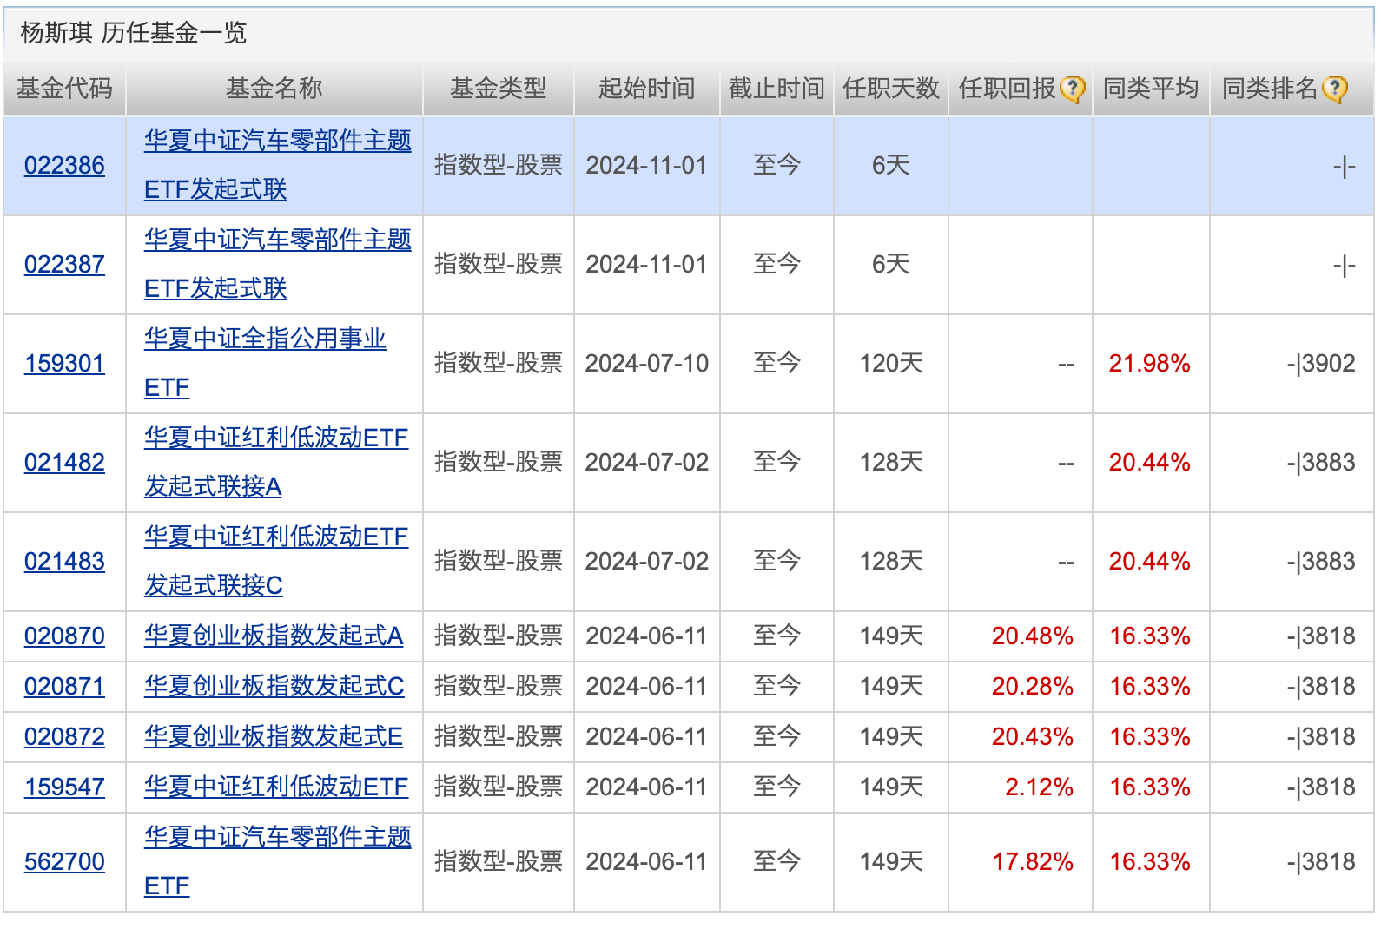Open fund code link 562700
This screenshot has height=929, width=1381.
pos(64,861)
